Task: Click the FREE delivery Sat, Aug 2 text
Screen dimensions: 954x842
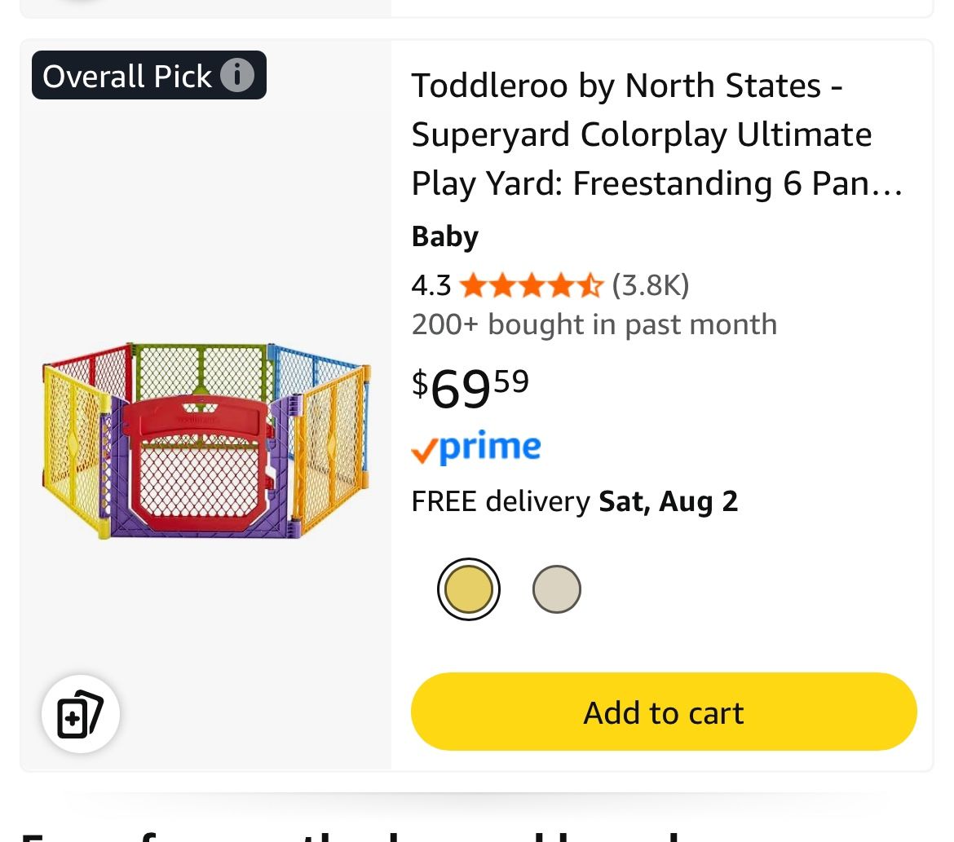Action: pos(574,501)
